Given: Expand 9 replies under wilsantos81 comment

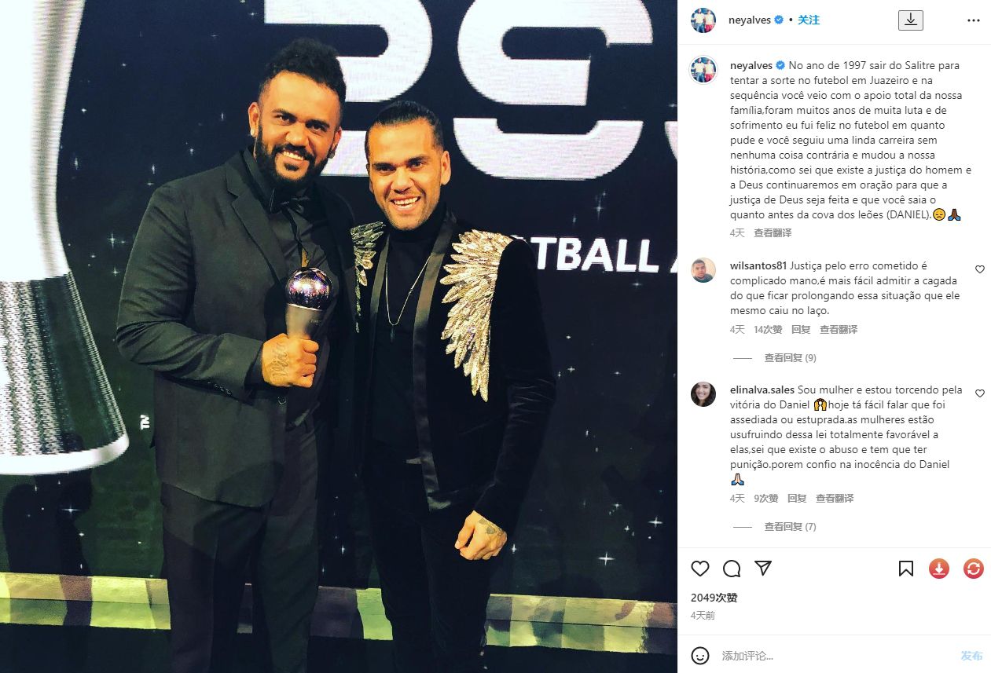Looking at the screenshot, I should coord(790,358).
